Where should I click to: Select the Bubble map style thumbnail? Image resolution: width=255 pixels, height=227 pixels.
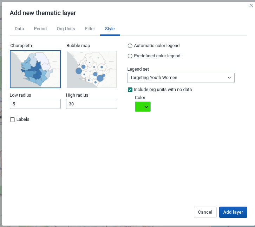(91, 69)
